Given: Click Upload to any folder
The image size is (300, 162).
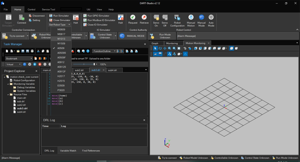Looking at the screenshot, I should (100, 59).
